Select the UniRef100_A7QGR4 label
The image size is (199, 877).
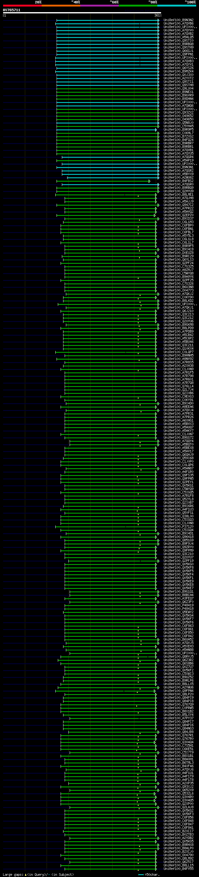[x=178, y=157]
